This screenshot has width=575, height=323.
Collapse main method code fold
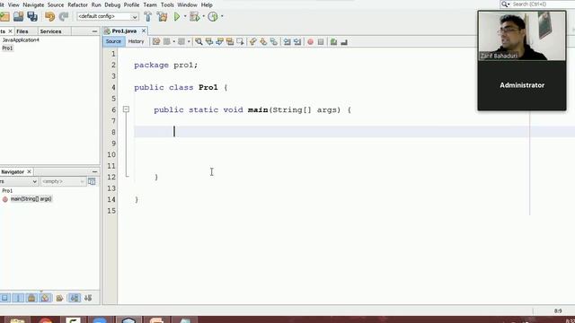click(126, 109)
